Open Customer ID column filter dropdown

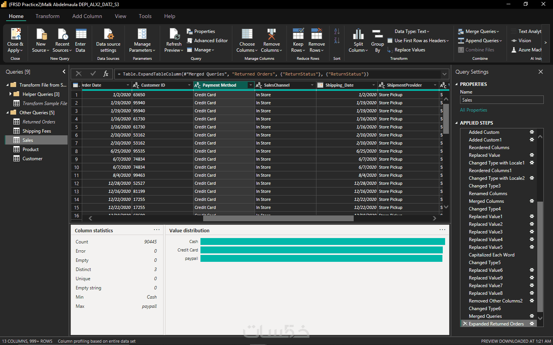click(x=189, y=85)
